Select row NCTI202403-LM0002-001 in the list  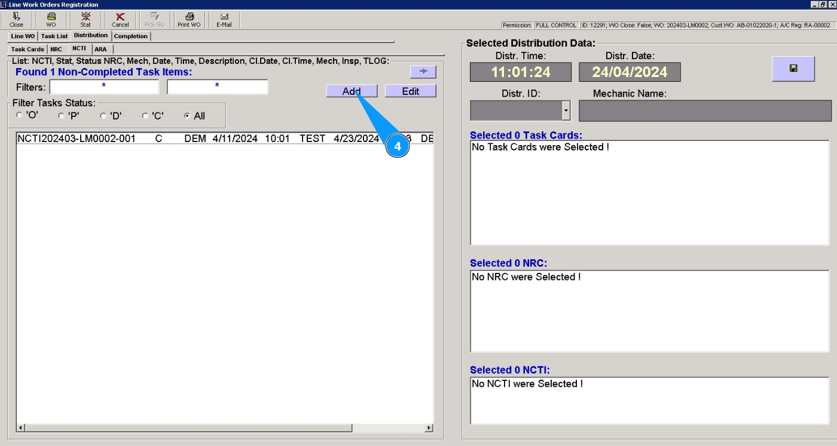(225, 139)
